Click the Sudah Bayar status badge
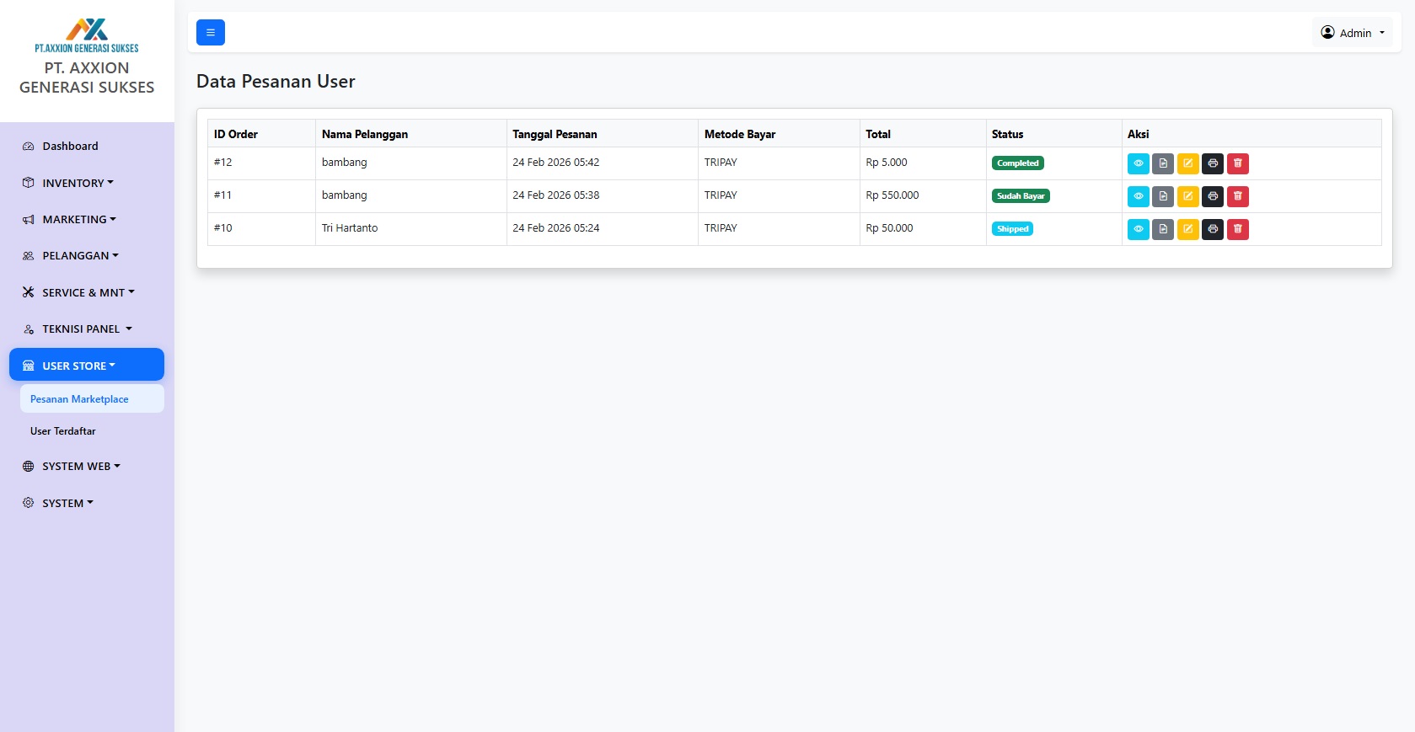 [x=1021, y=196]
